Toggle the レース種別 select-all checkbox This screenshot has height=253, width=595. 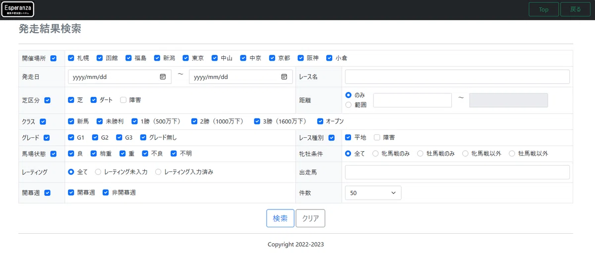[x=332, y=138]
